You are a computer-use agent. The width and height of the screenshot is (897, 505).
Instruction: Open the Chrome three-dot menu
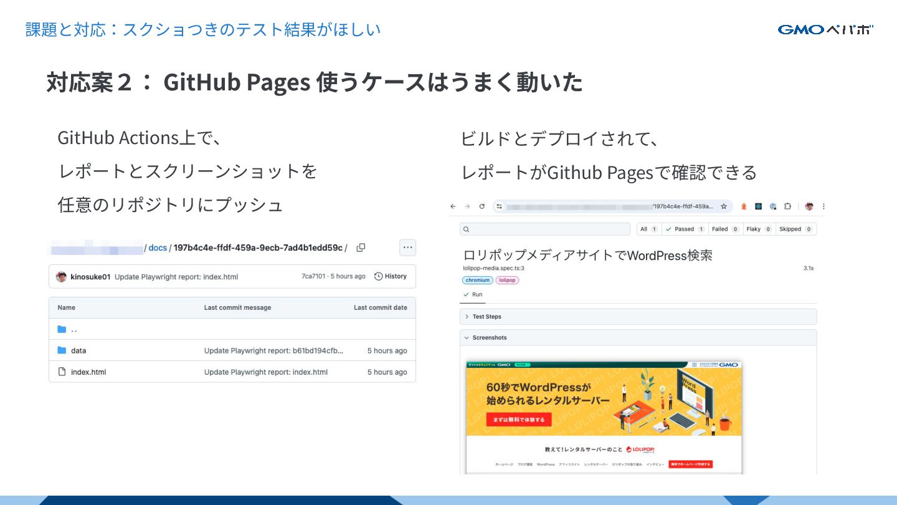pyautogui.click(x=823, y=206)
